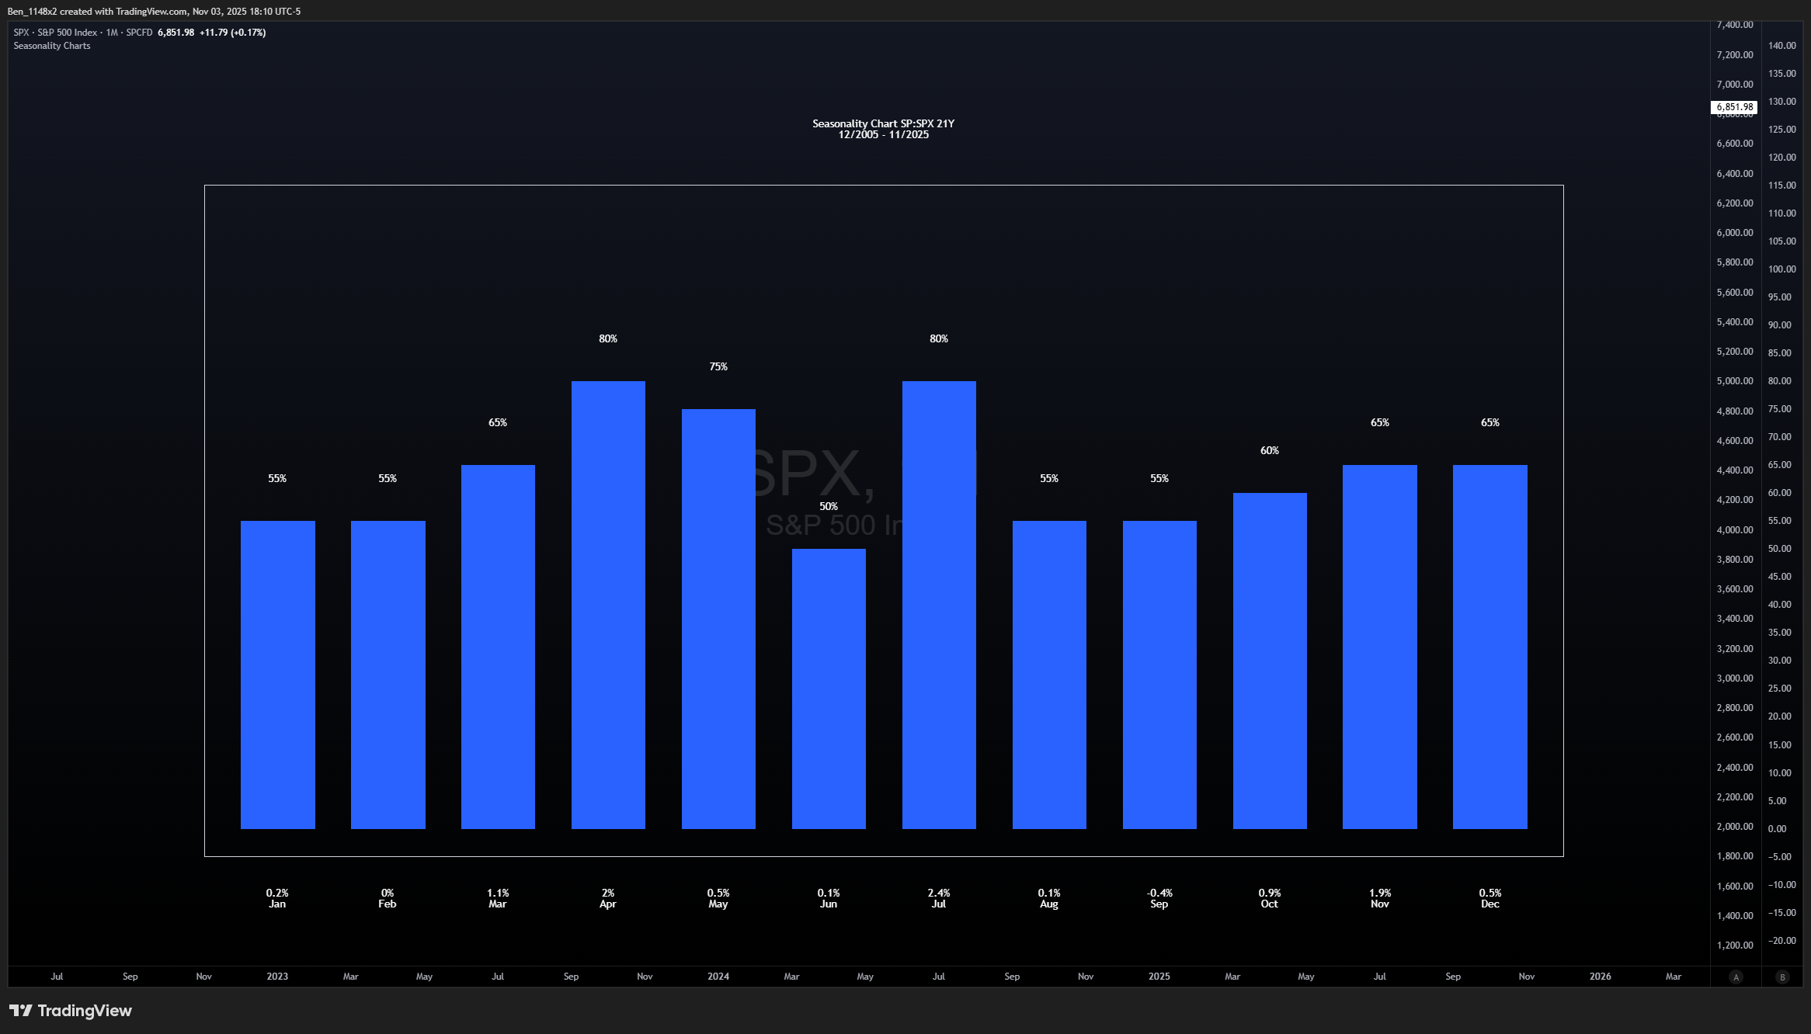The image size is (1811, 1034).
Task: Select the Seasonality Charts indicator label
Action: coord(52,46)
